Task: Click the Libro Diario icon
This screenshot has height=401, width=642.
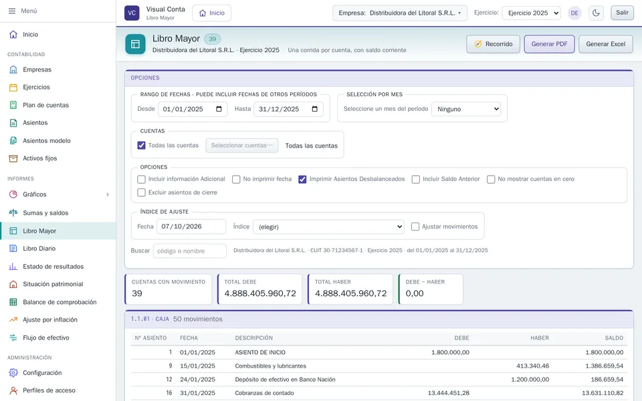Action: [x=13, y=249]
